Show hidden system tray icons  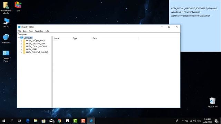[183, 121]
